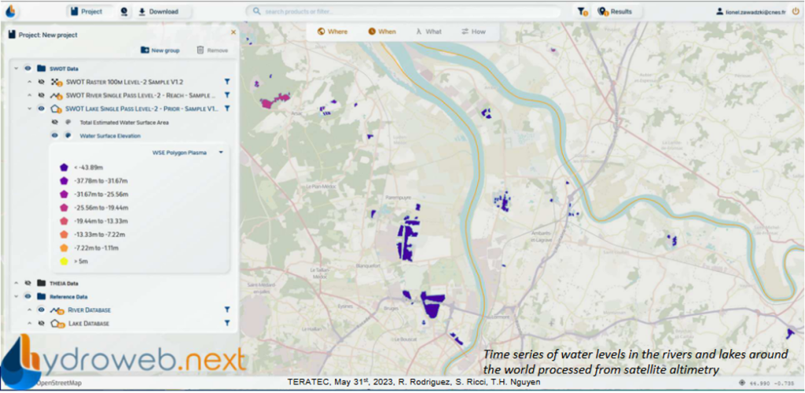
Task: Click the New group button
Action: (160, 50)
